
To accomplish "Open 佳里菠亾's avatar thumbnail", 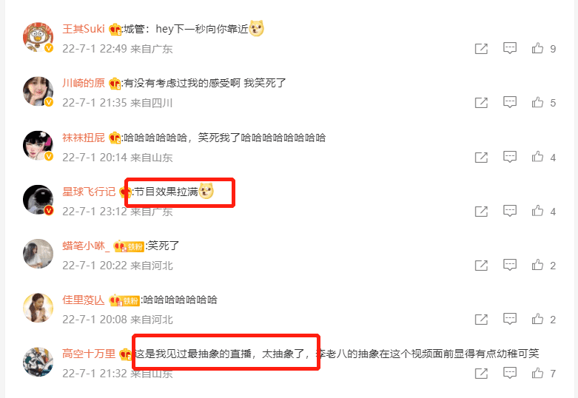I will coord(38,308).
